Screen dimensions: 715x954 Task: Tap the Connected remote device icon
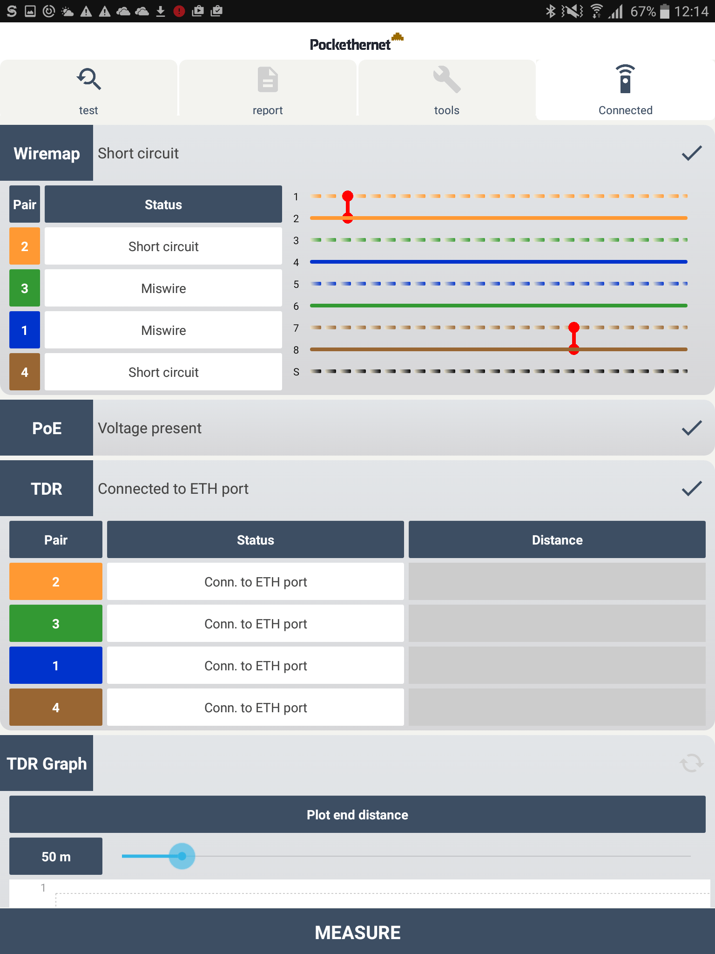tap(625, 79)
